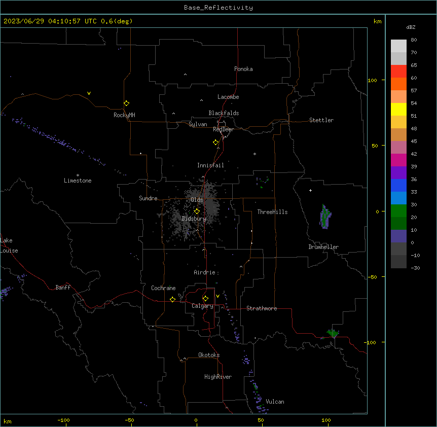The image size is (437, 427).
Task: Click the yellow diamond marker above RockyMH
Action: coord(126,103)
